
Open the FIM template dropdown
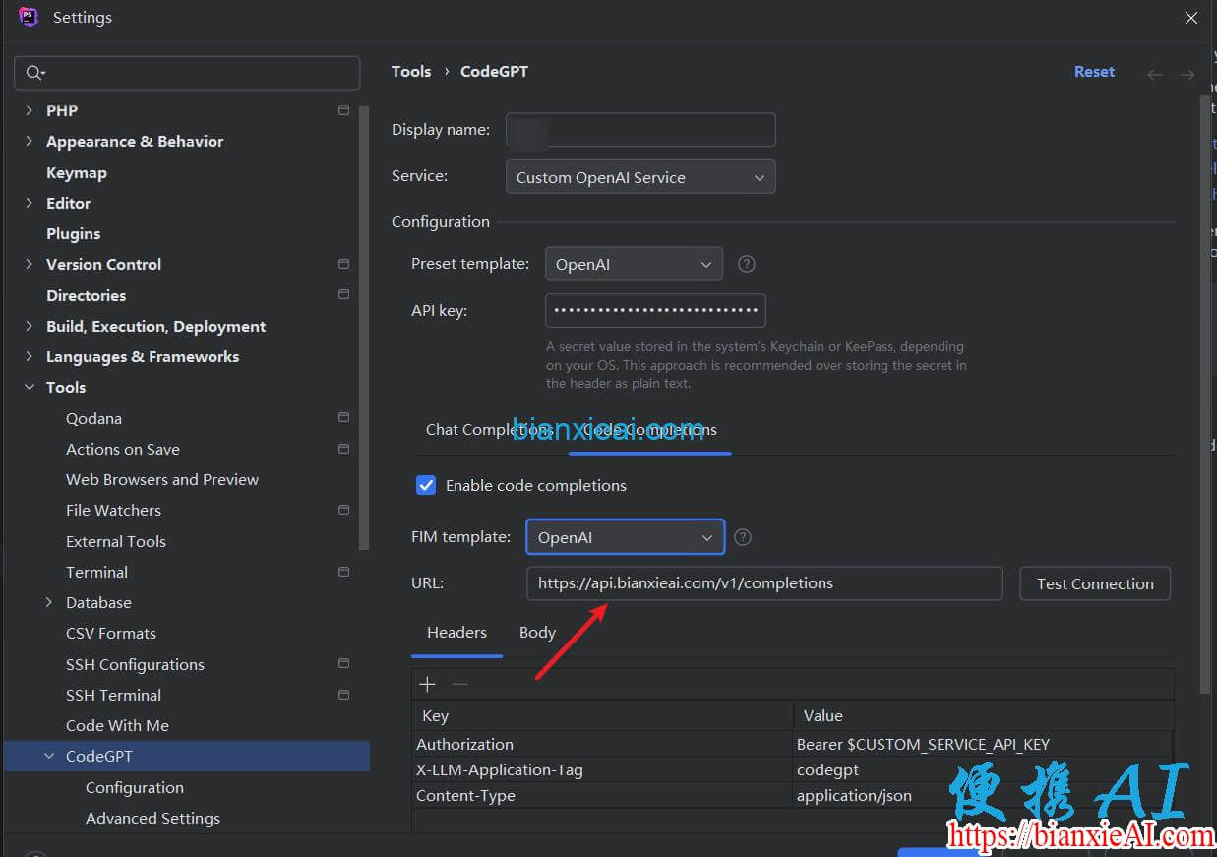click(625, 536)
